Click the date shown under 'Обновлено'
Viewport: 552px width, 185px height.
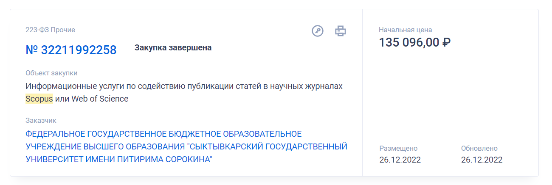coord(482,160)
